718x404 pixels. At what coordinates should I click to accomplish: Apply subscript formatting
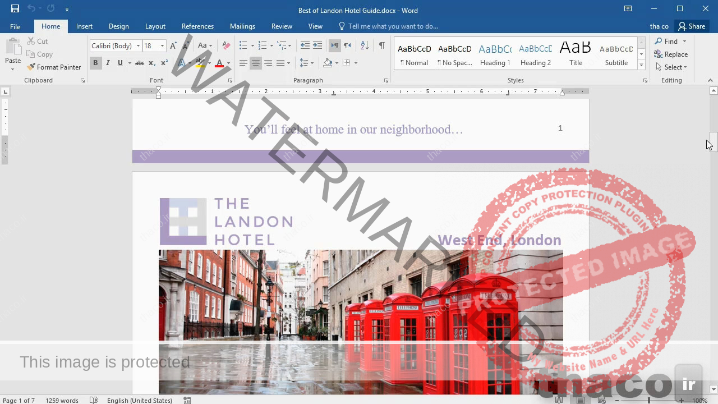click(153, 63)
